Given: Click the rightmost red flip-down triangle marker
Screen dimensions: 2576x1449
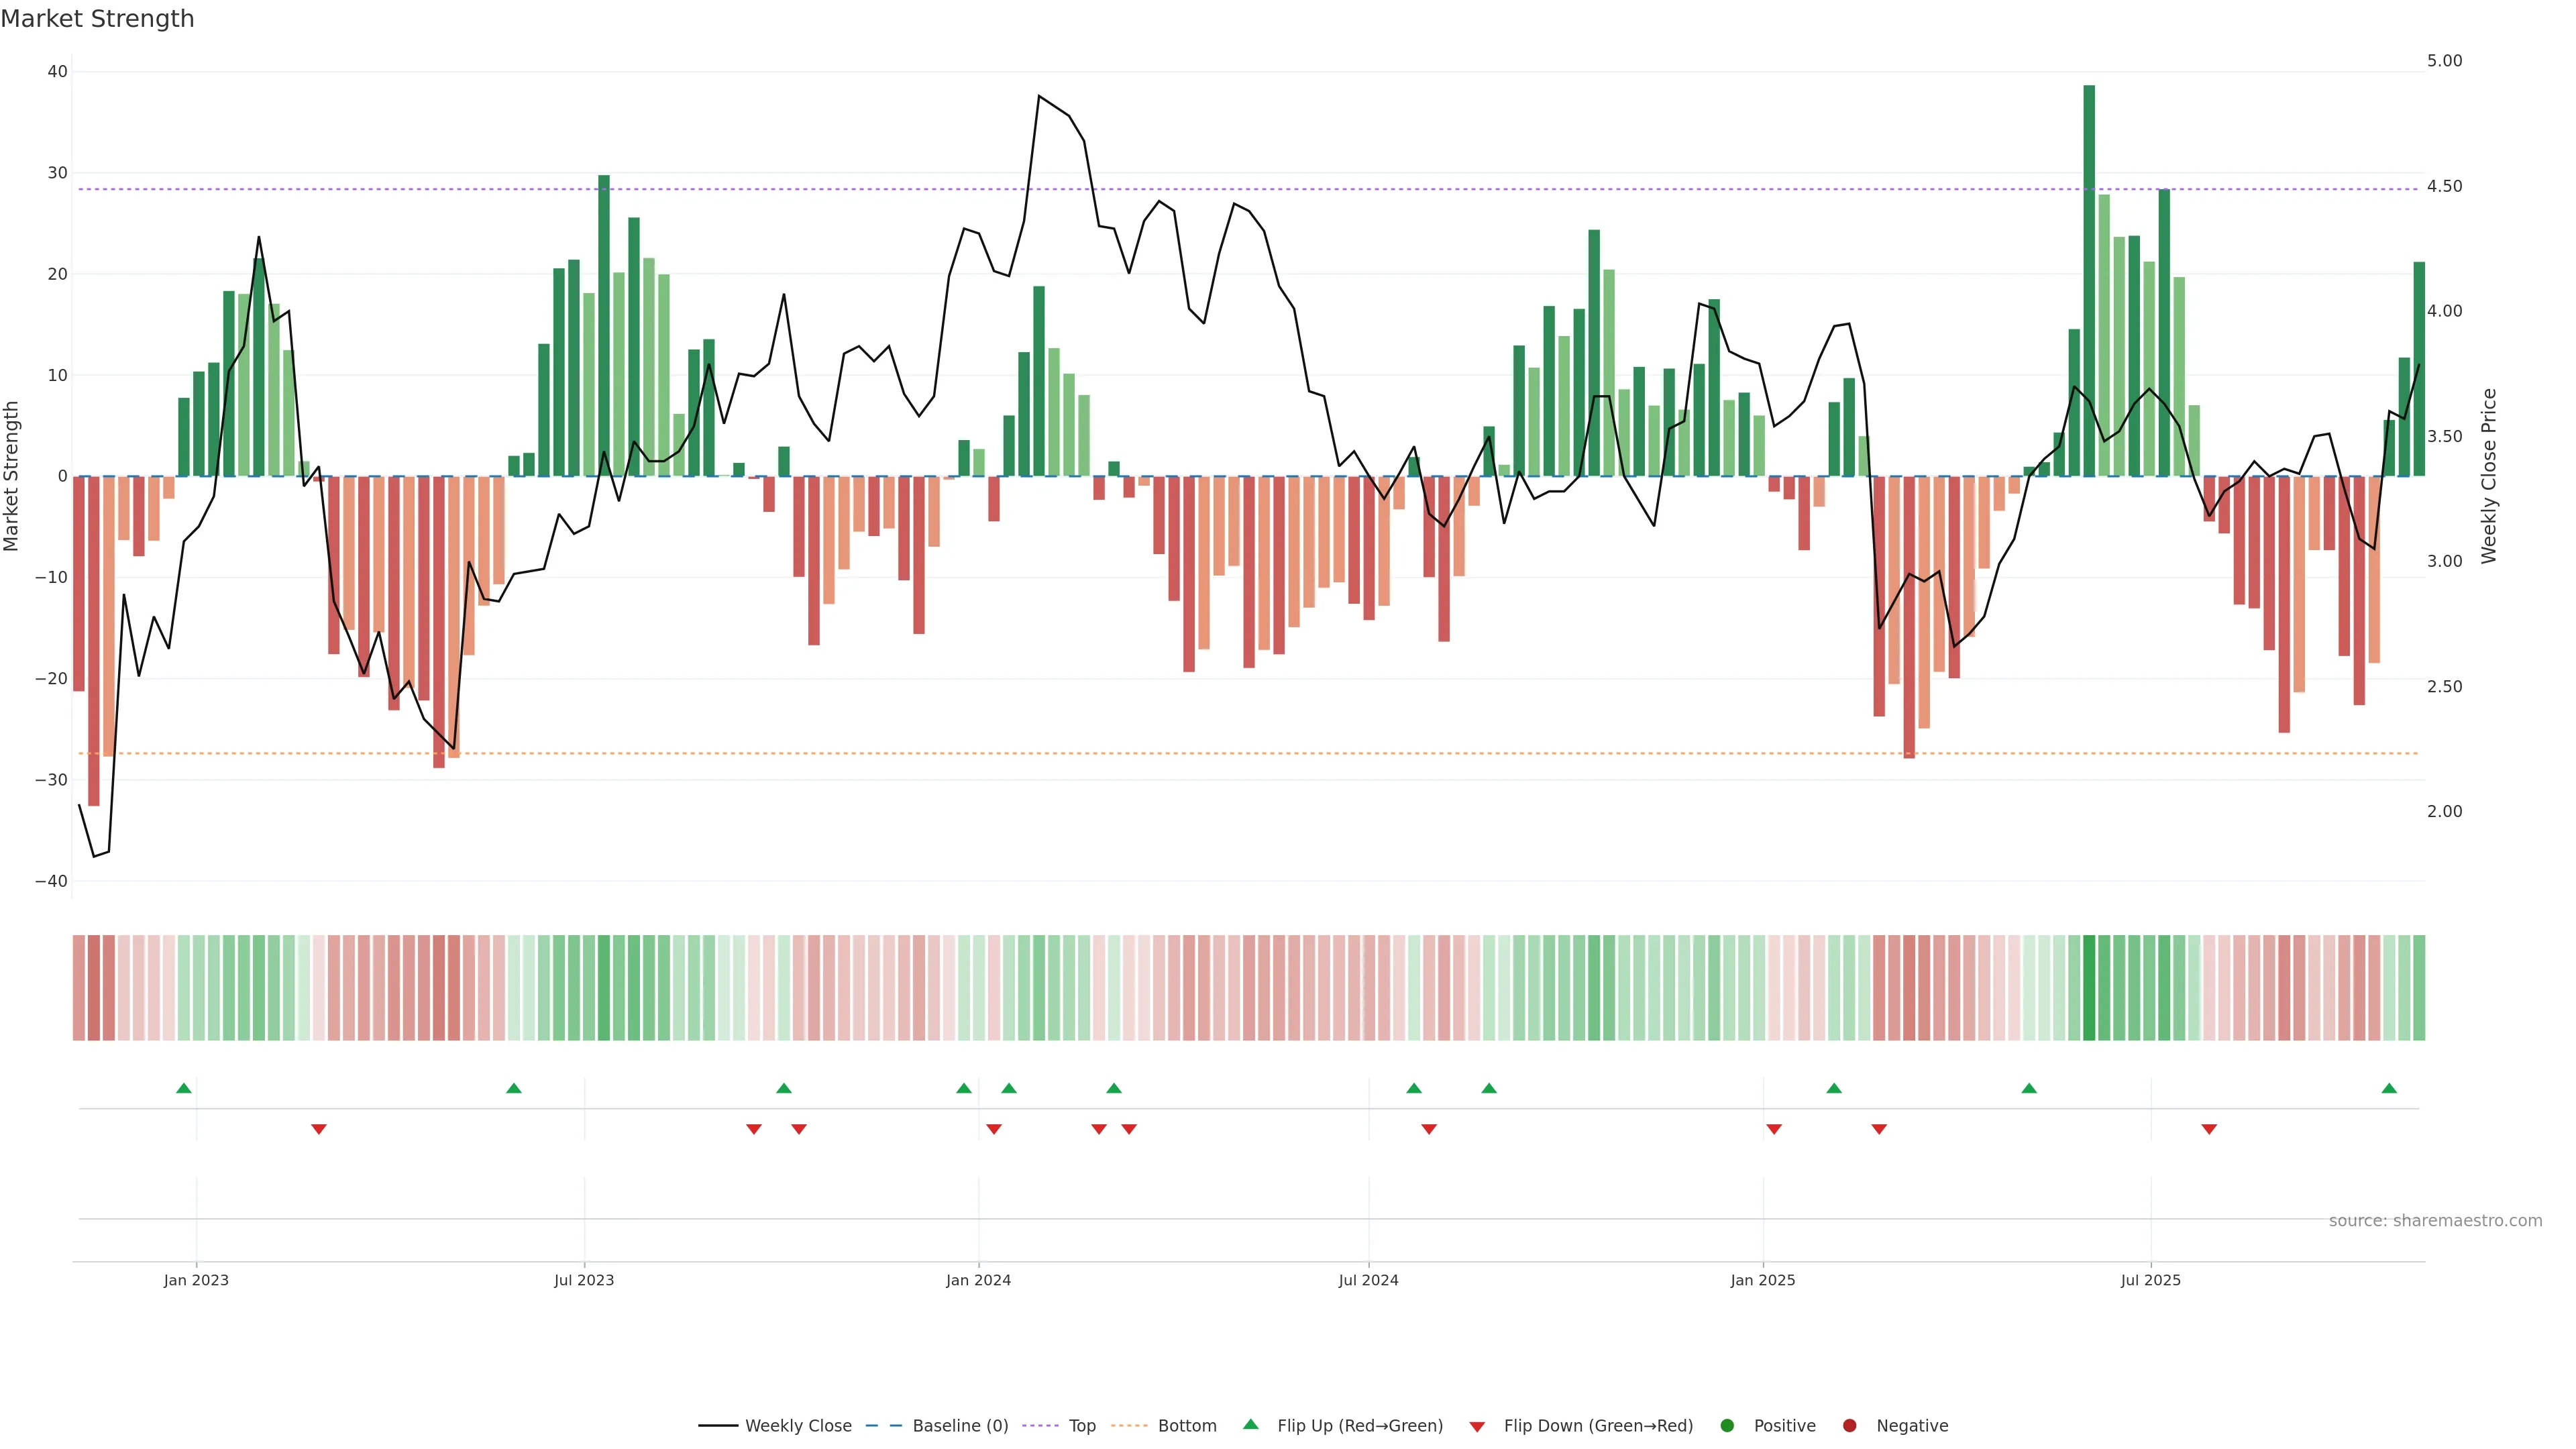Looking at the screenshot, I should [x=2209, y=1129].
